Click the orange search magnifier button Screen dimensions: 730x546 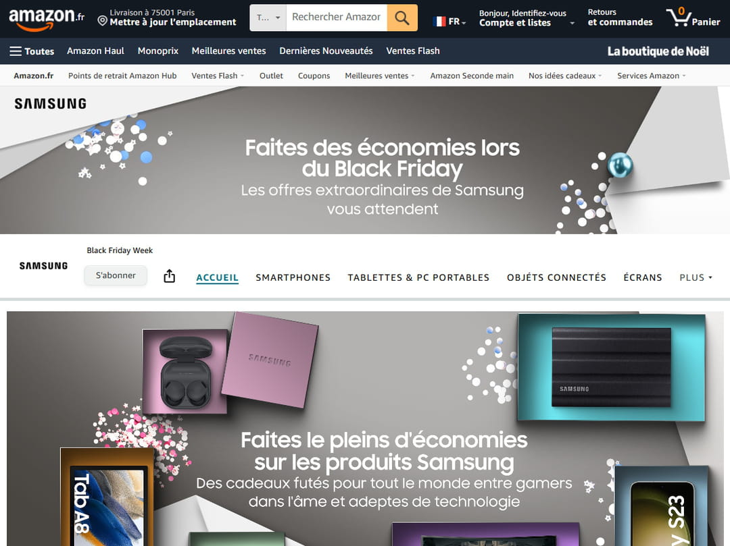(x=402, y=18)
